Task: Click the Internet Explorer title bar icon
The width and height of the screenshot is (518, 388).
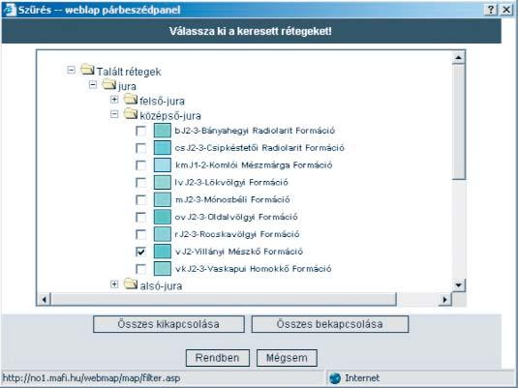Action: coord(10,10)
